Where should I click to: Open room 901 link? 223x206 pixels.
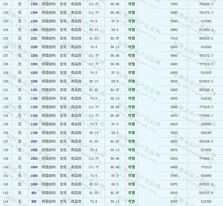coord(34,193)
